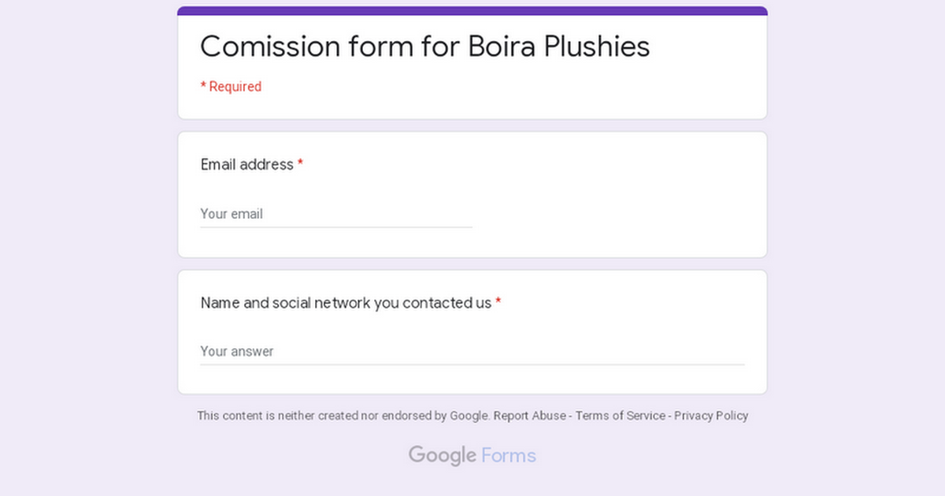The width and height of the screenshot is (945, 496).
Task: Click the "* Required" notice text
Action: point(231,87)
